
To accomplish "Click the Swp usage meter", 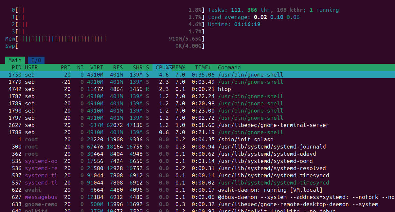I will (x=105, y=46).
